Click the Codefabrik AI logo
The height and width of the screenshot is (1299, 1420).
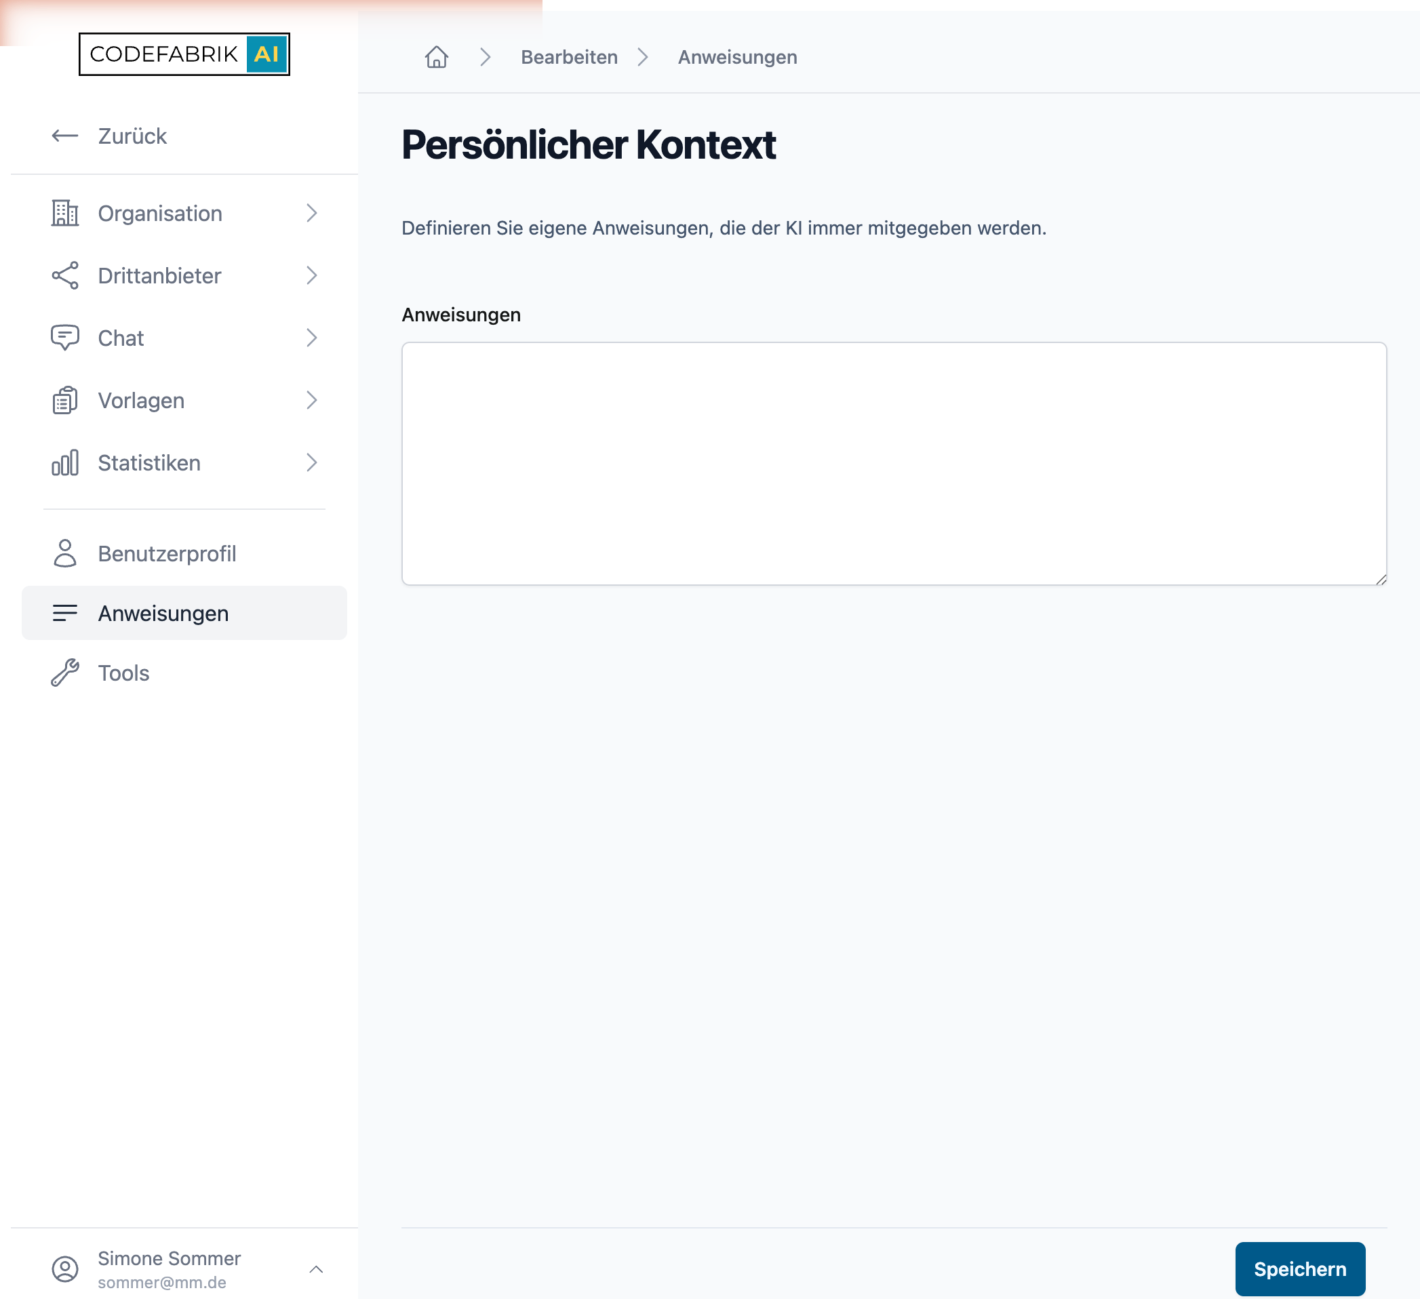[184, 54]
